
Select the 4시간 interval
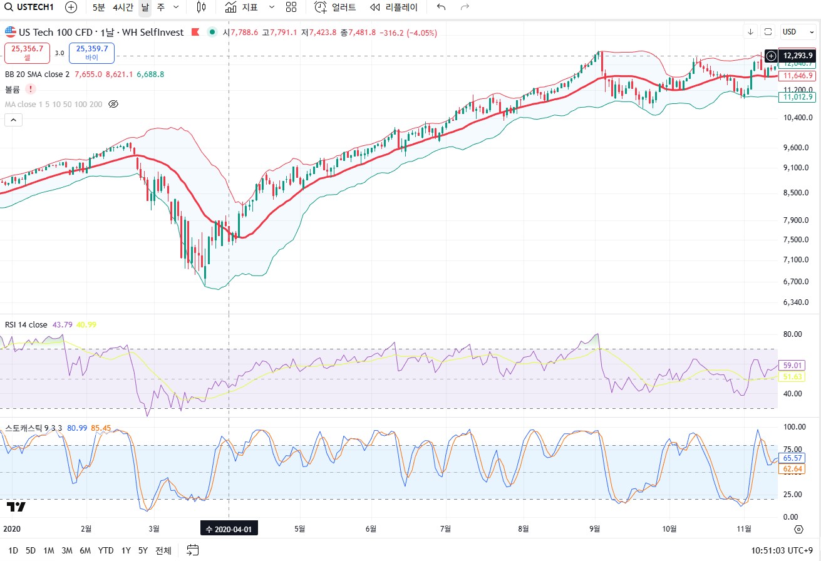point(123,8)
